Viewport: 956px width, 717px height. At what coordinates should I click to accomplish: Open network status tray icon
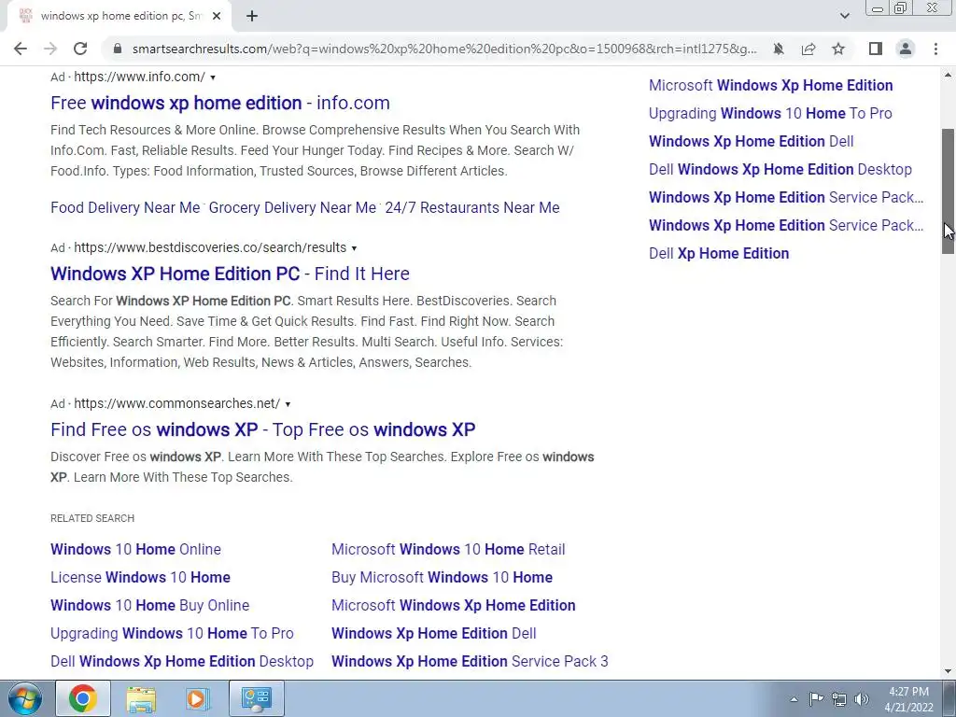click(x=839, y=699)
